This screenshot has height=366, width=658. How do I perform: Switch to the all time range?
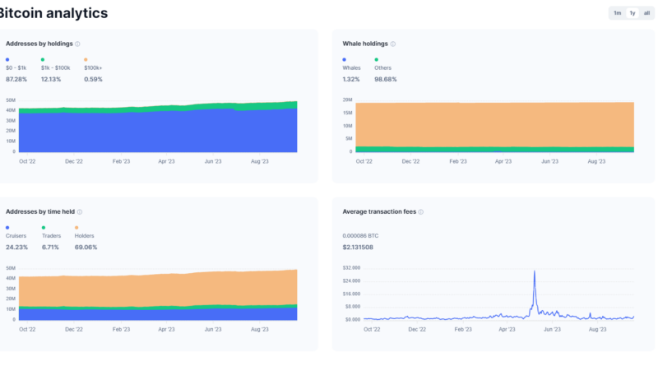tap(646, 13)
